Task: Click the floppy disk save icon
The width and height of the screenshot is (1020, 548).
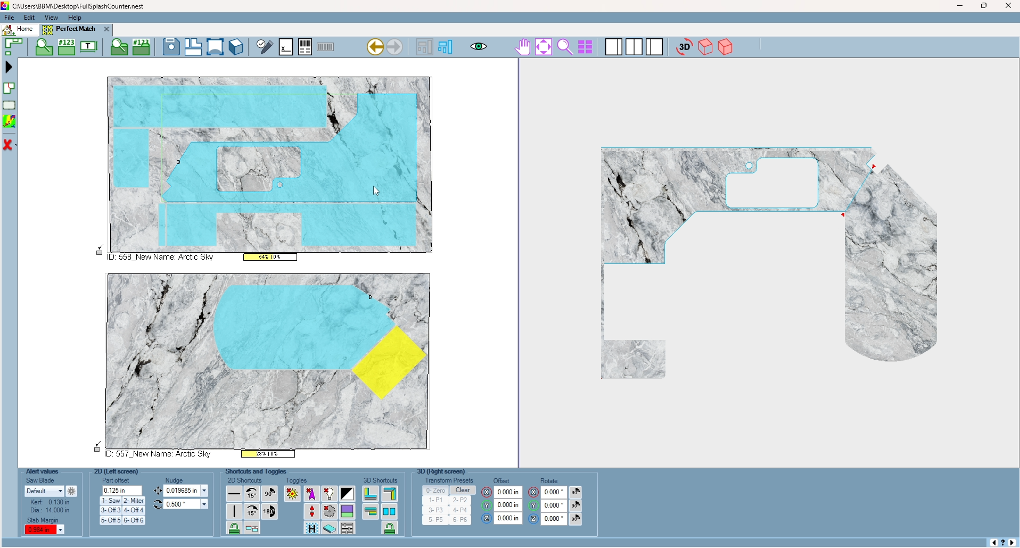Action: pos(171,47)
